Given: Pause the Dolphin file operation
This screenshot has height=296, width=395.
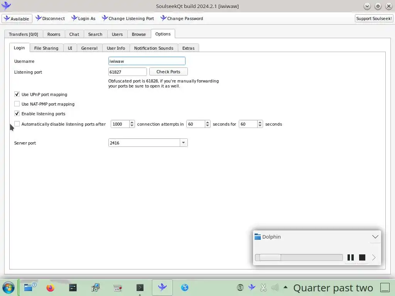Looking at the screenshot, I should (x=350, y=257).
